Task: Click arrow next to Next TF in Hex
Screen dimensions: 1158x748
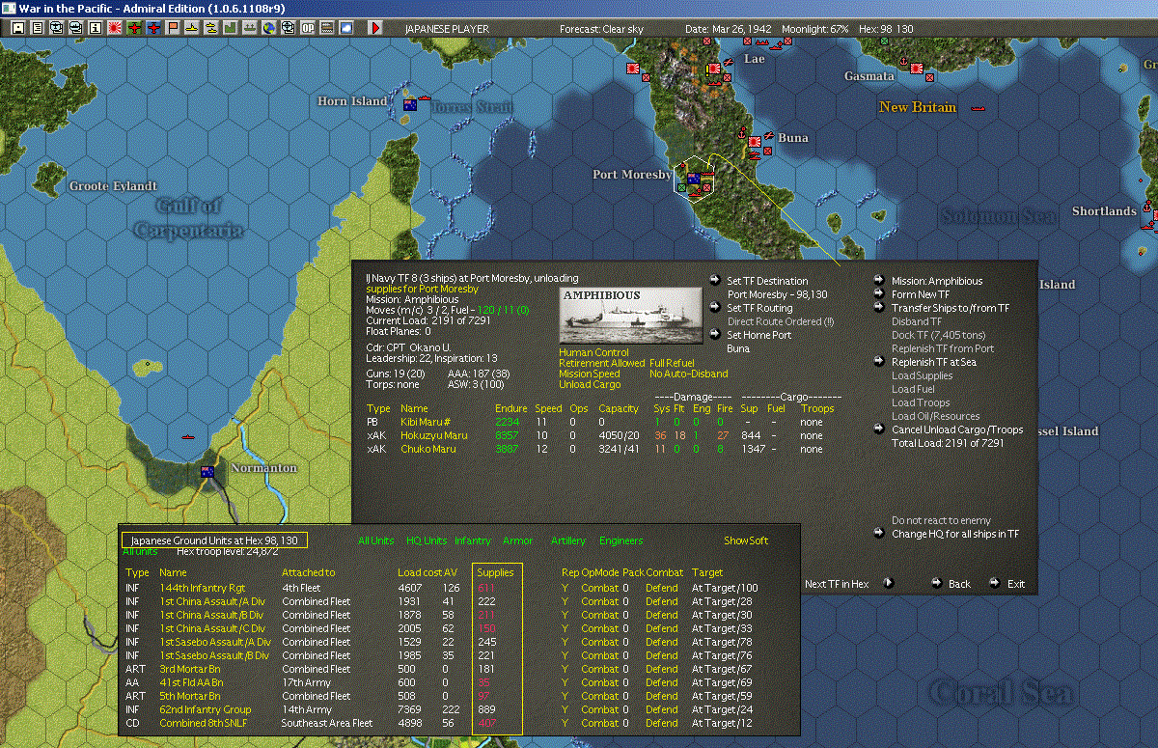Action: click(x=889, y=583)
